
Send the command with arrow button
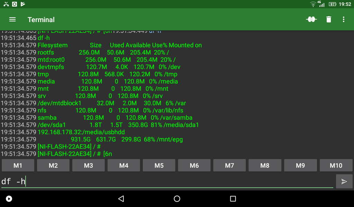tap(344, 181)
